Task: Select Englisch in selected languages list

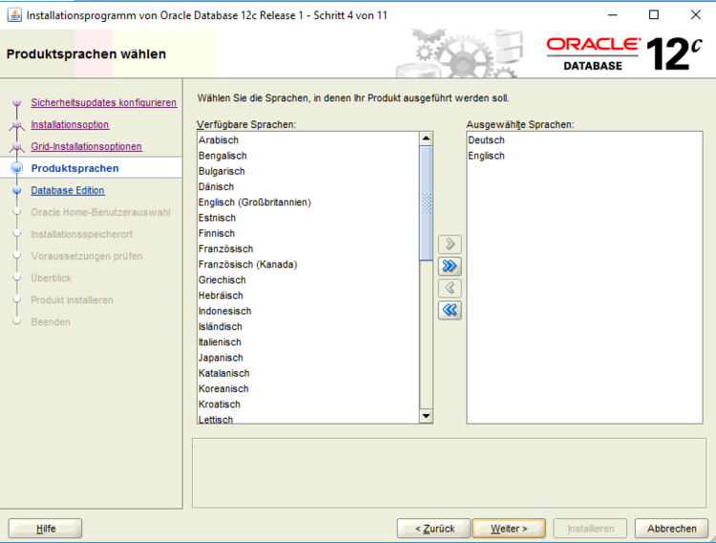Action: [x=584, y=156]
